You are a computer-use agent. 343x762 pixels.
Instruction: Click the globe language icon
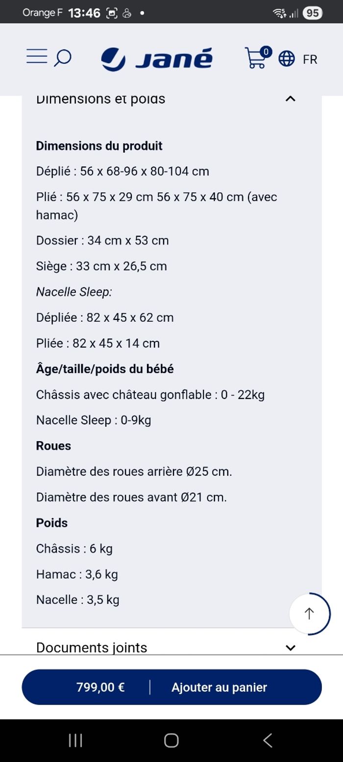click(x=287, y=59)
